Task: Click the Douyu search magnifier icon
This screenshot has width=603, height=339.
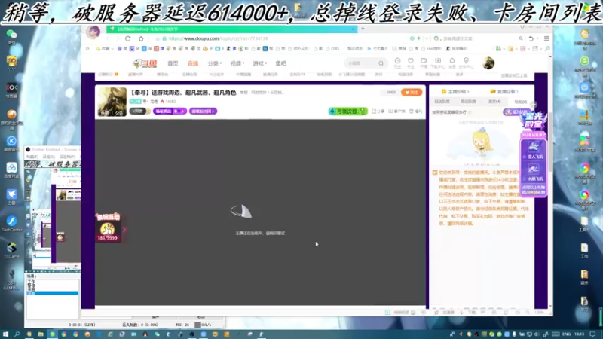Action: tap(381, 63)
